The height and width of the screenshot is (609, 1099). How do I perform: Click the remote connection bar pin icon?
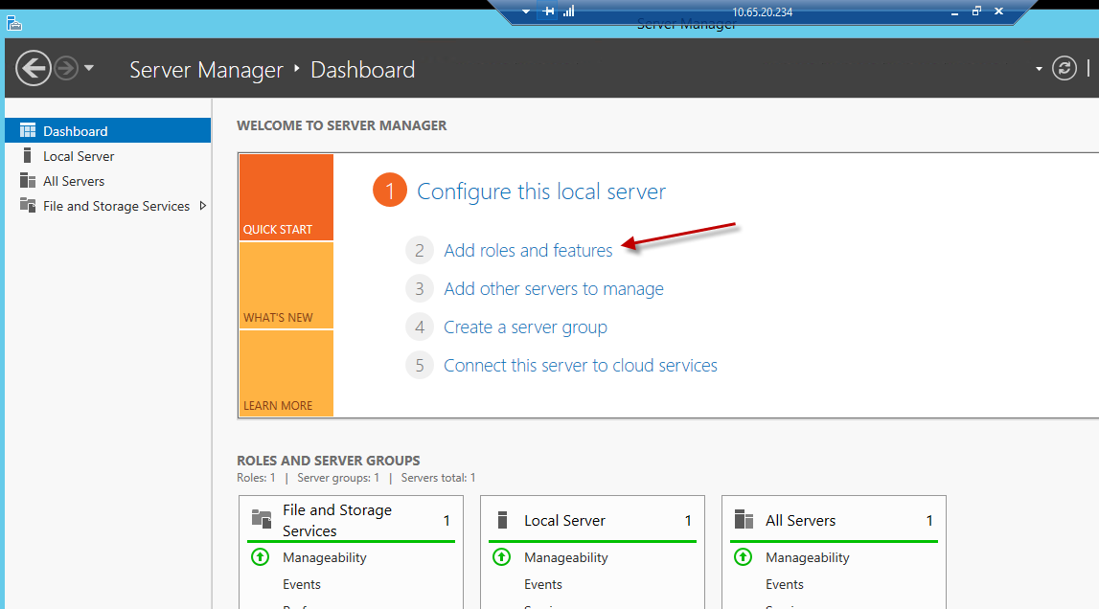click(x=549, y=11)
